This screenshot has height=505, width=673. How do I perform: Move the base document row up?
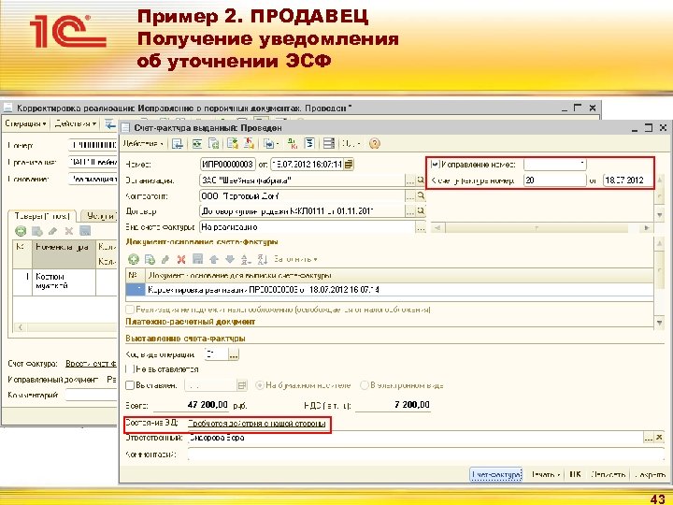pos(214,259)
